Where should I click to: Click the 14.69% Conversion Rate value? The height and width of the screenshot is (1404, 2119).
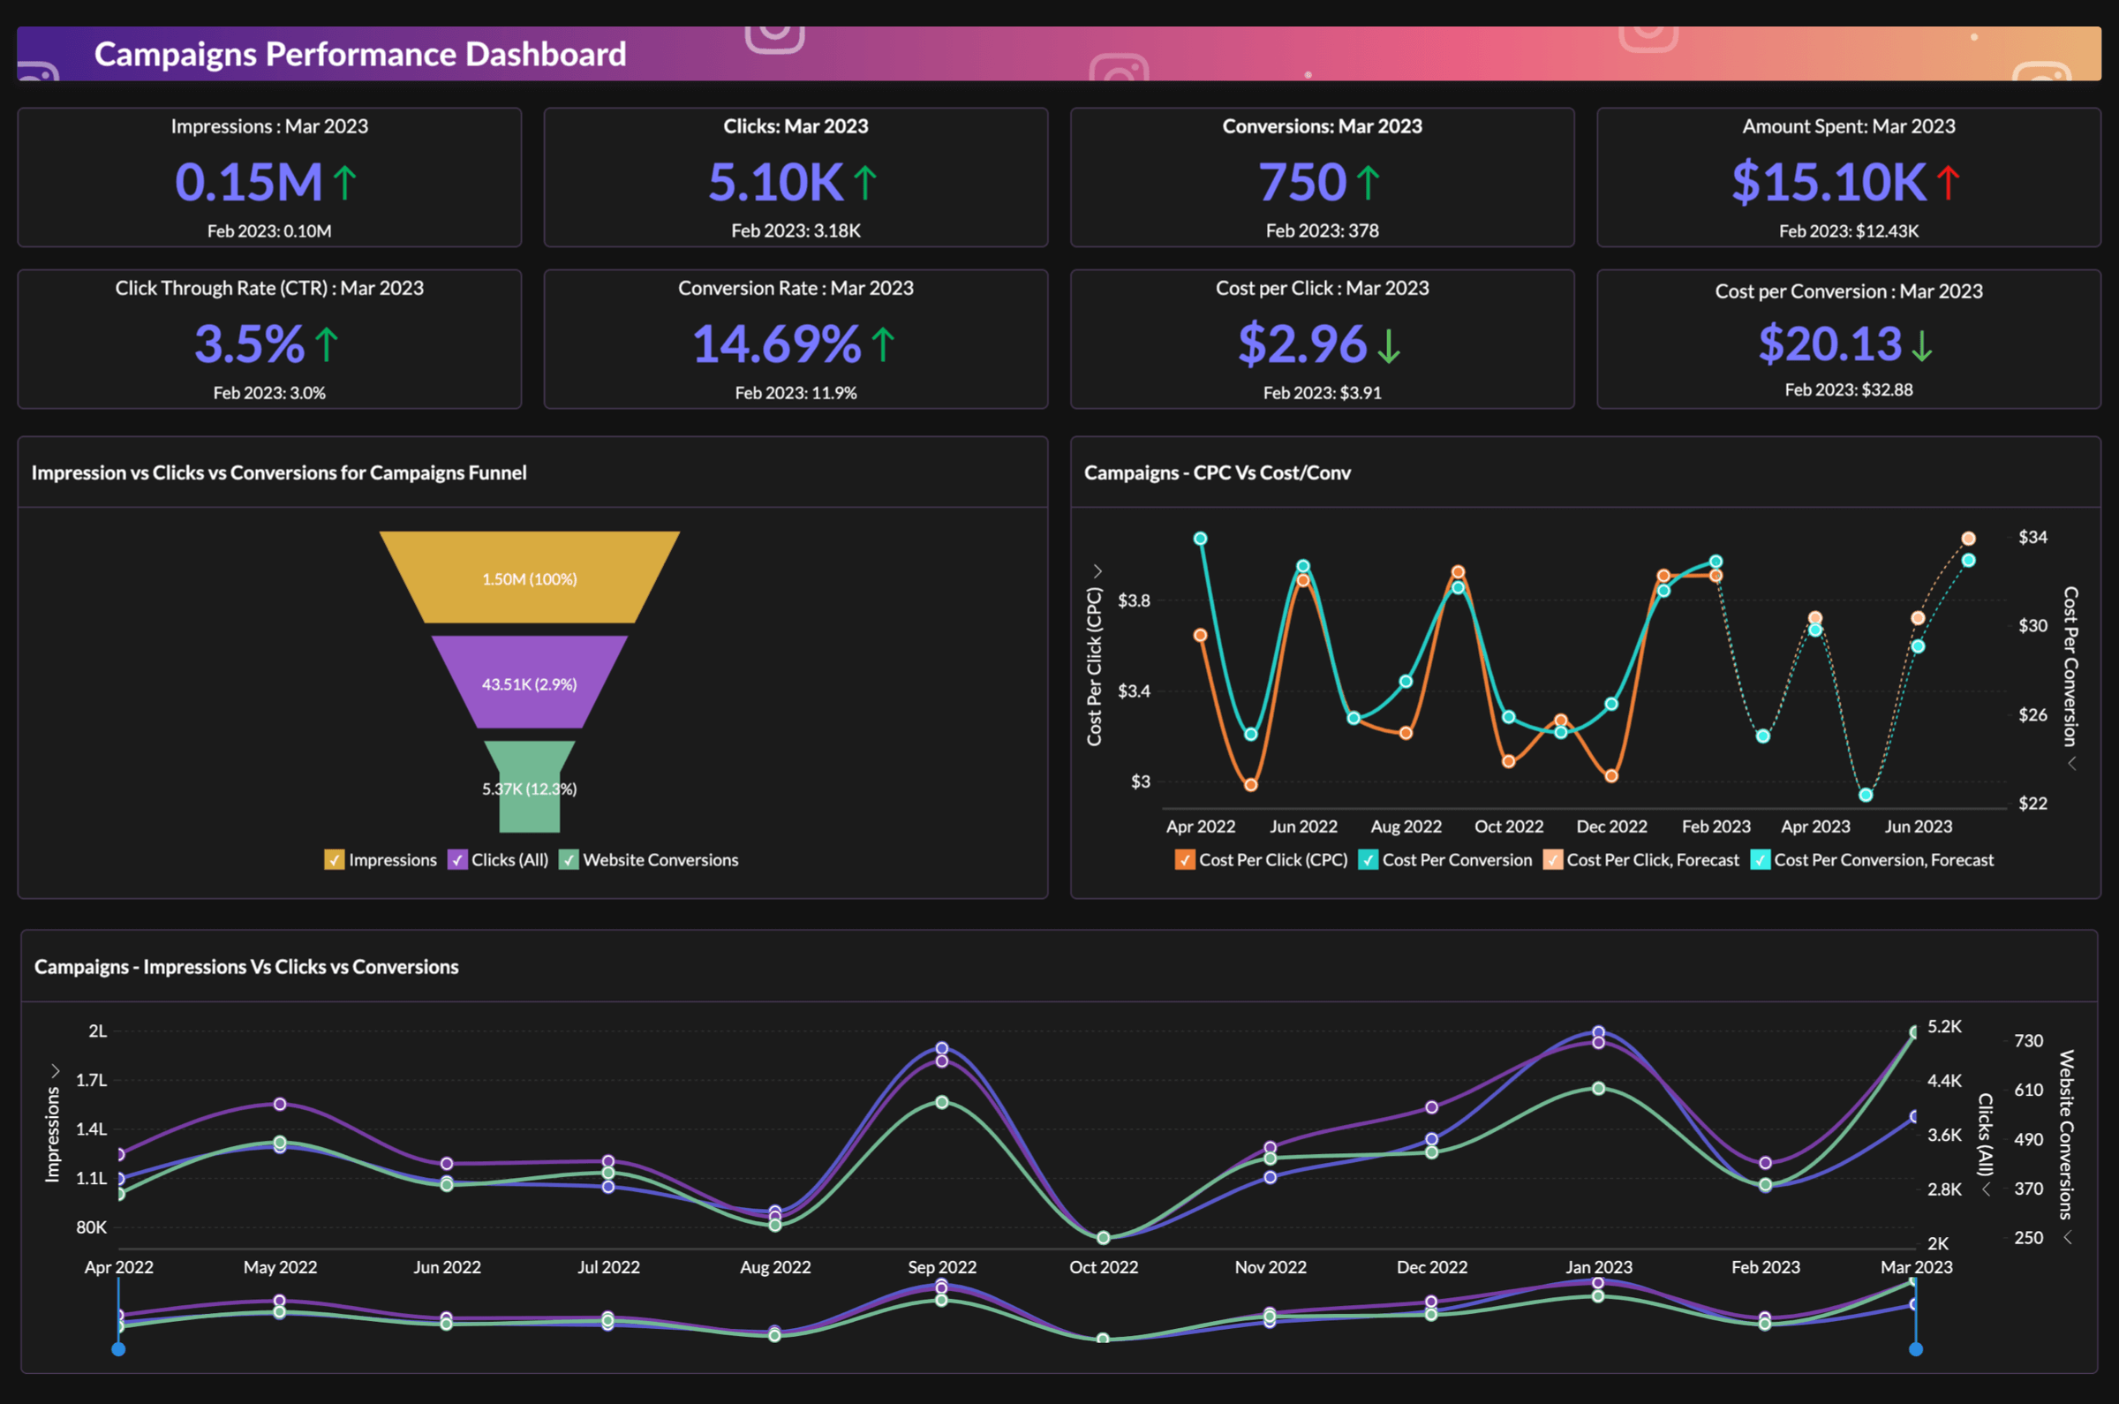tap(777, 344)
